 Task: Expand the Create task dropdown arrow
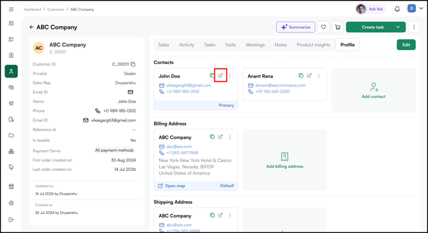398,27
